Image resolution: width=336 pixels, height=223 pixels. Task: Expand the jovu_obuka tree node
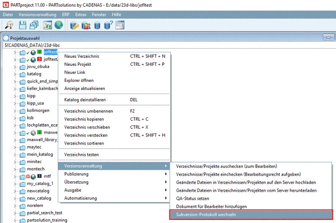tap(15, 67)
